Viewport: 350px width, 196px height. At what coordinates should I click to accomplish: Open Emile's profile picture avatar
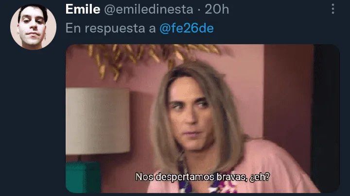pos(33,27)
